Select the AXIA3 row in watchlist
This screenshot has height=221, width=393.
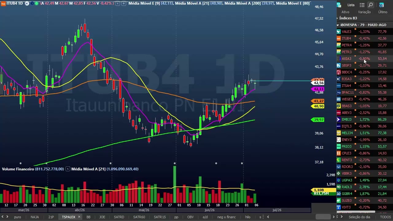364,59
